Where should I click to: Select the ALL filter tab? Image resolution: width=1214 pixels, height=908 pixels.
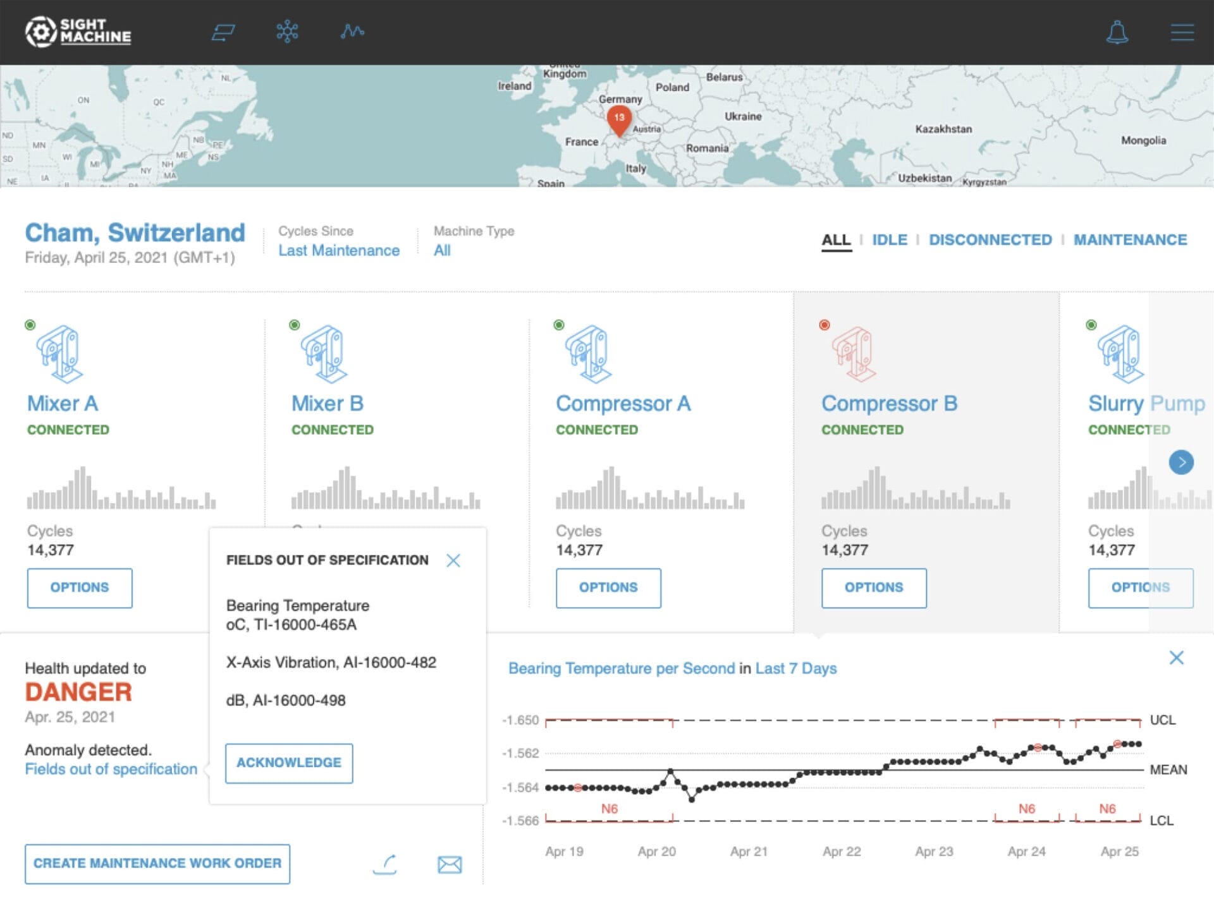point(836,240)
